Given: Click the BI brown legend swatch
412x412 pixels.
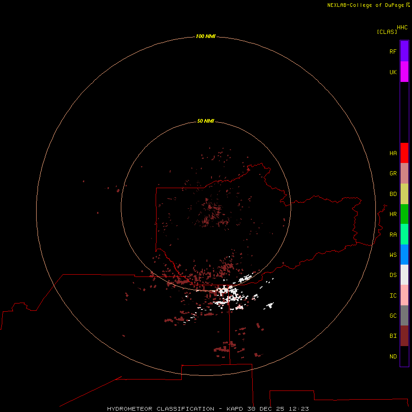Looking at the screenshot, I should [x=404, y=336].
